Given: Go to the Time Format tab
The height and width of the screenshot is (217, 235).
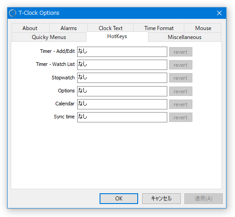Looking at the screenshot, I should pyautogui.click(x=159, y=28).
